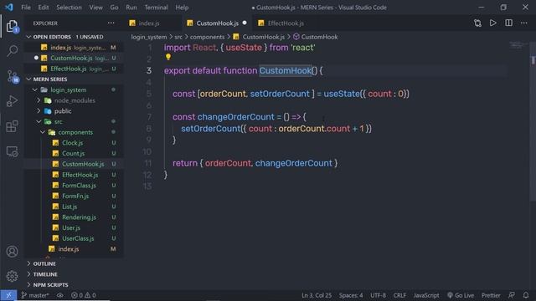Click the feedback icon in status bar

point(512,295)
